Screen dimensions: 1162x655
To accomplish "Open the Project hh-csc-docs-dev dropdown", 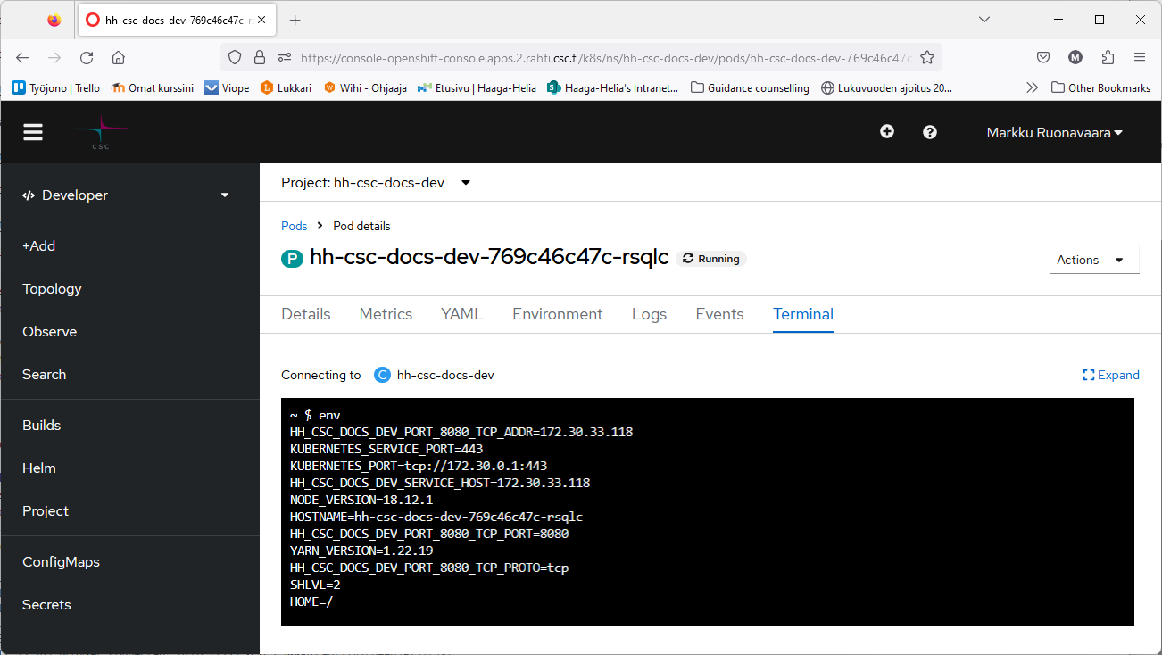I will (x=376, y=183).
